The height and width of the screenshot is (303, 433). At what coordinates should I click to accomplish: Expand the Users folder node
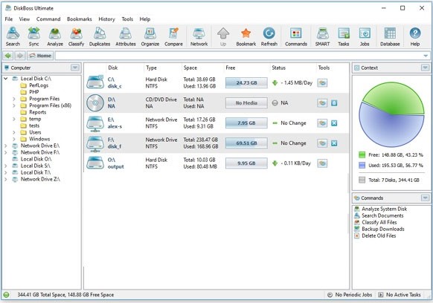[14, 132]
